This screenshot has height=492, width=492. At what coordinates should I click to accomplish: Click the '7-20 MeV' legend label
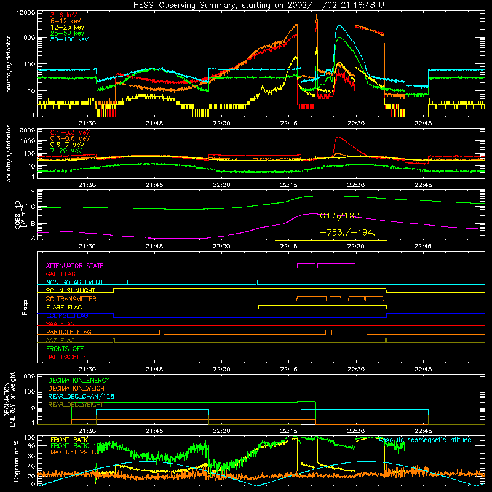pos(66,151)
